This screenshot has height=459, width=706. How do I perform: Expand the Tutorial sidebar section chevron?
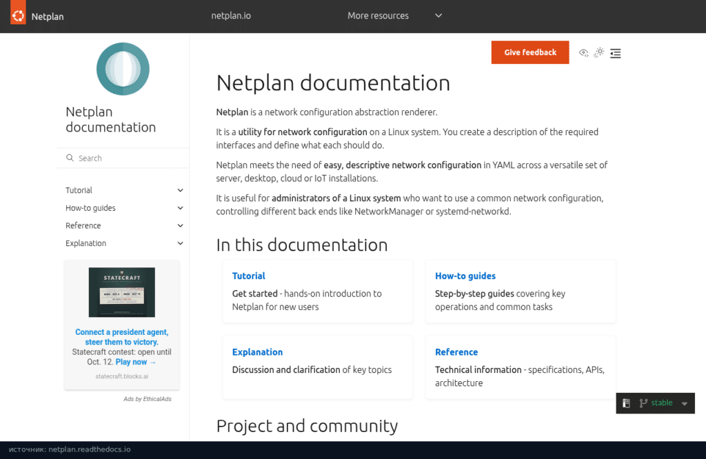pyautogui.click(x=180, y=190)
